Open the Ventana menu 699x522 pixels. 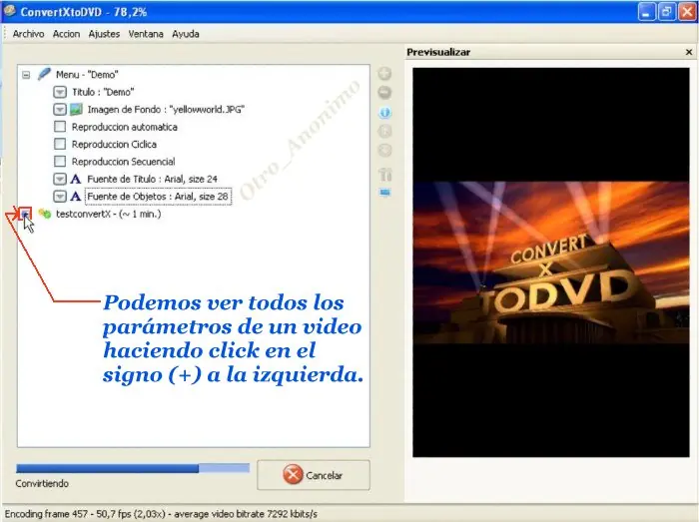pos(146,34)
